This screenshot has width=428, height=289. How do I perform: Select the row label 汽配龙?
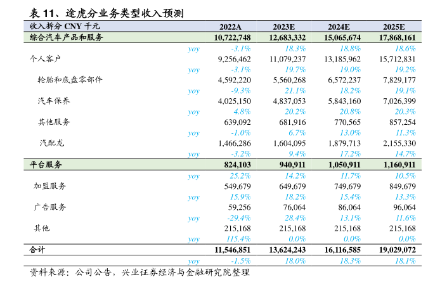tap(52, 143)
